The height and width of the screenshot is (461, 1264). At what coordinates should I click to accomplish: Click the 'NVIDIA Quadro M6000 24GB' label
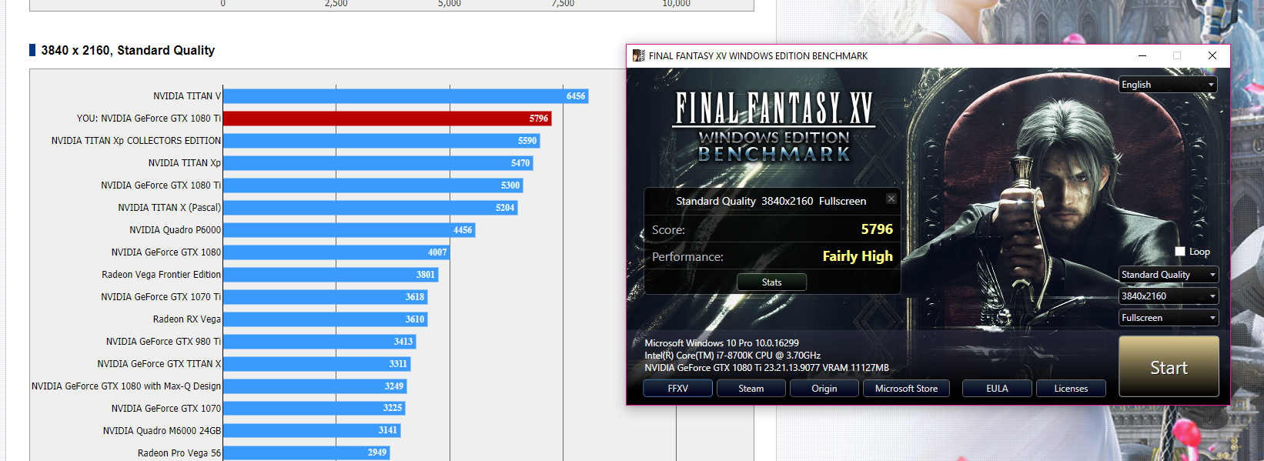[162, 431]
